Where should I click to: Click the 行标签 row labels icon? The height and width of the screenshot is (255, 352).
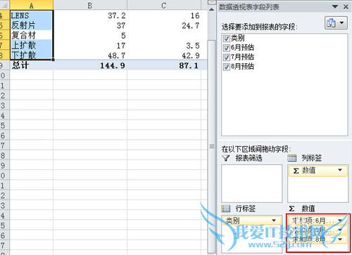pyautogui.click(x=226, y=209)
